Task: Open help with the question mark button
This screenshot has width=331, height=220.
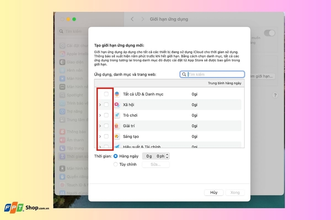Action: [275, 95]
